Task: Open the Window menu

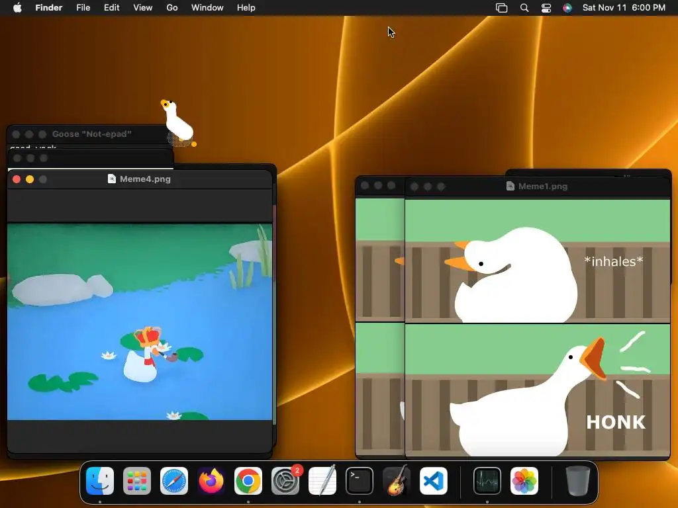Action: pos(207,8)
